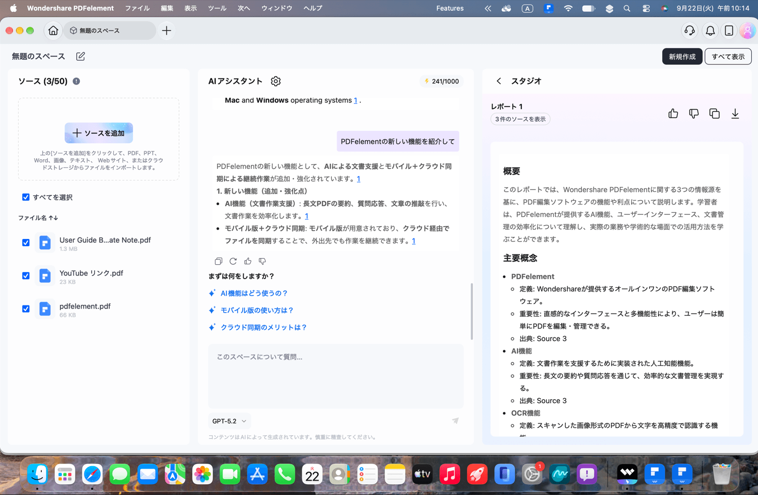Edit the space name with pencil icon
Screen dimensions: 758x495
pos(80,56)
